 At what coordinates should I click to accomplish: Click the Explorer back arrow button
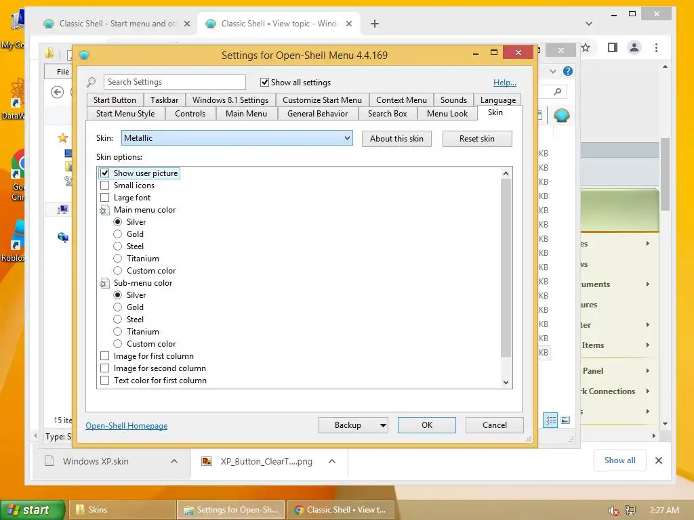pyautogui.click(x=57, y=92)
